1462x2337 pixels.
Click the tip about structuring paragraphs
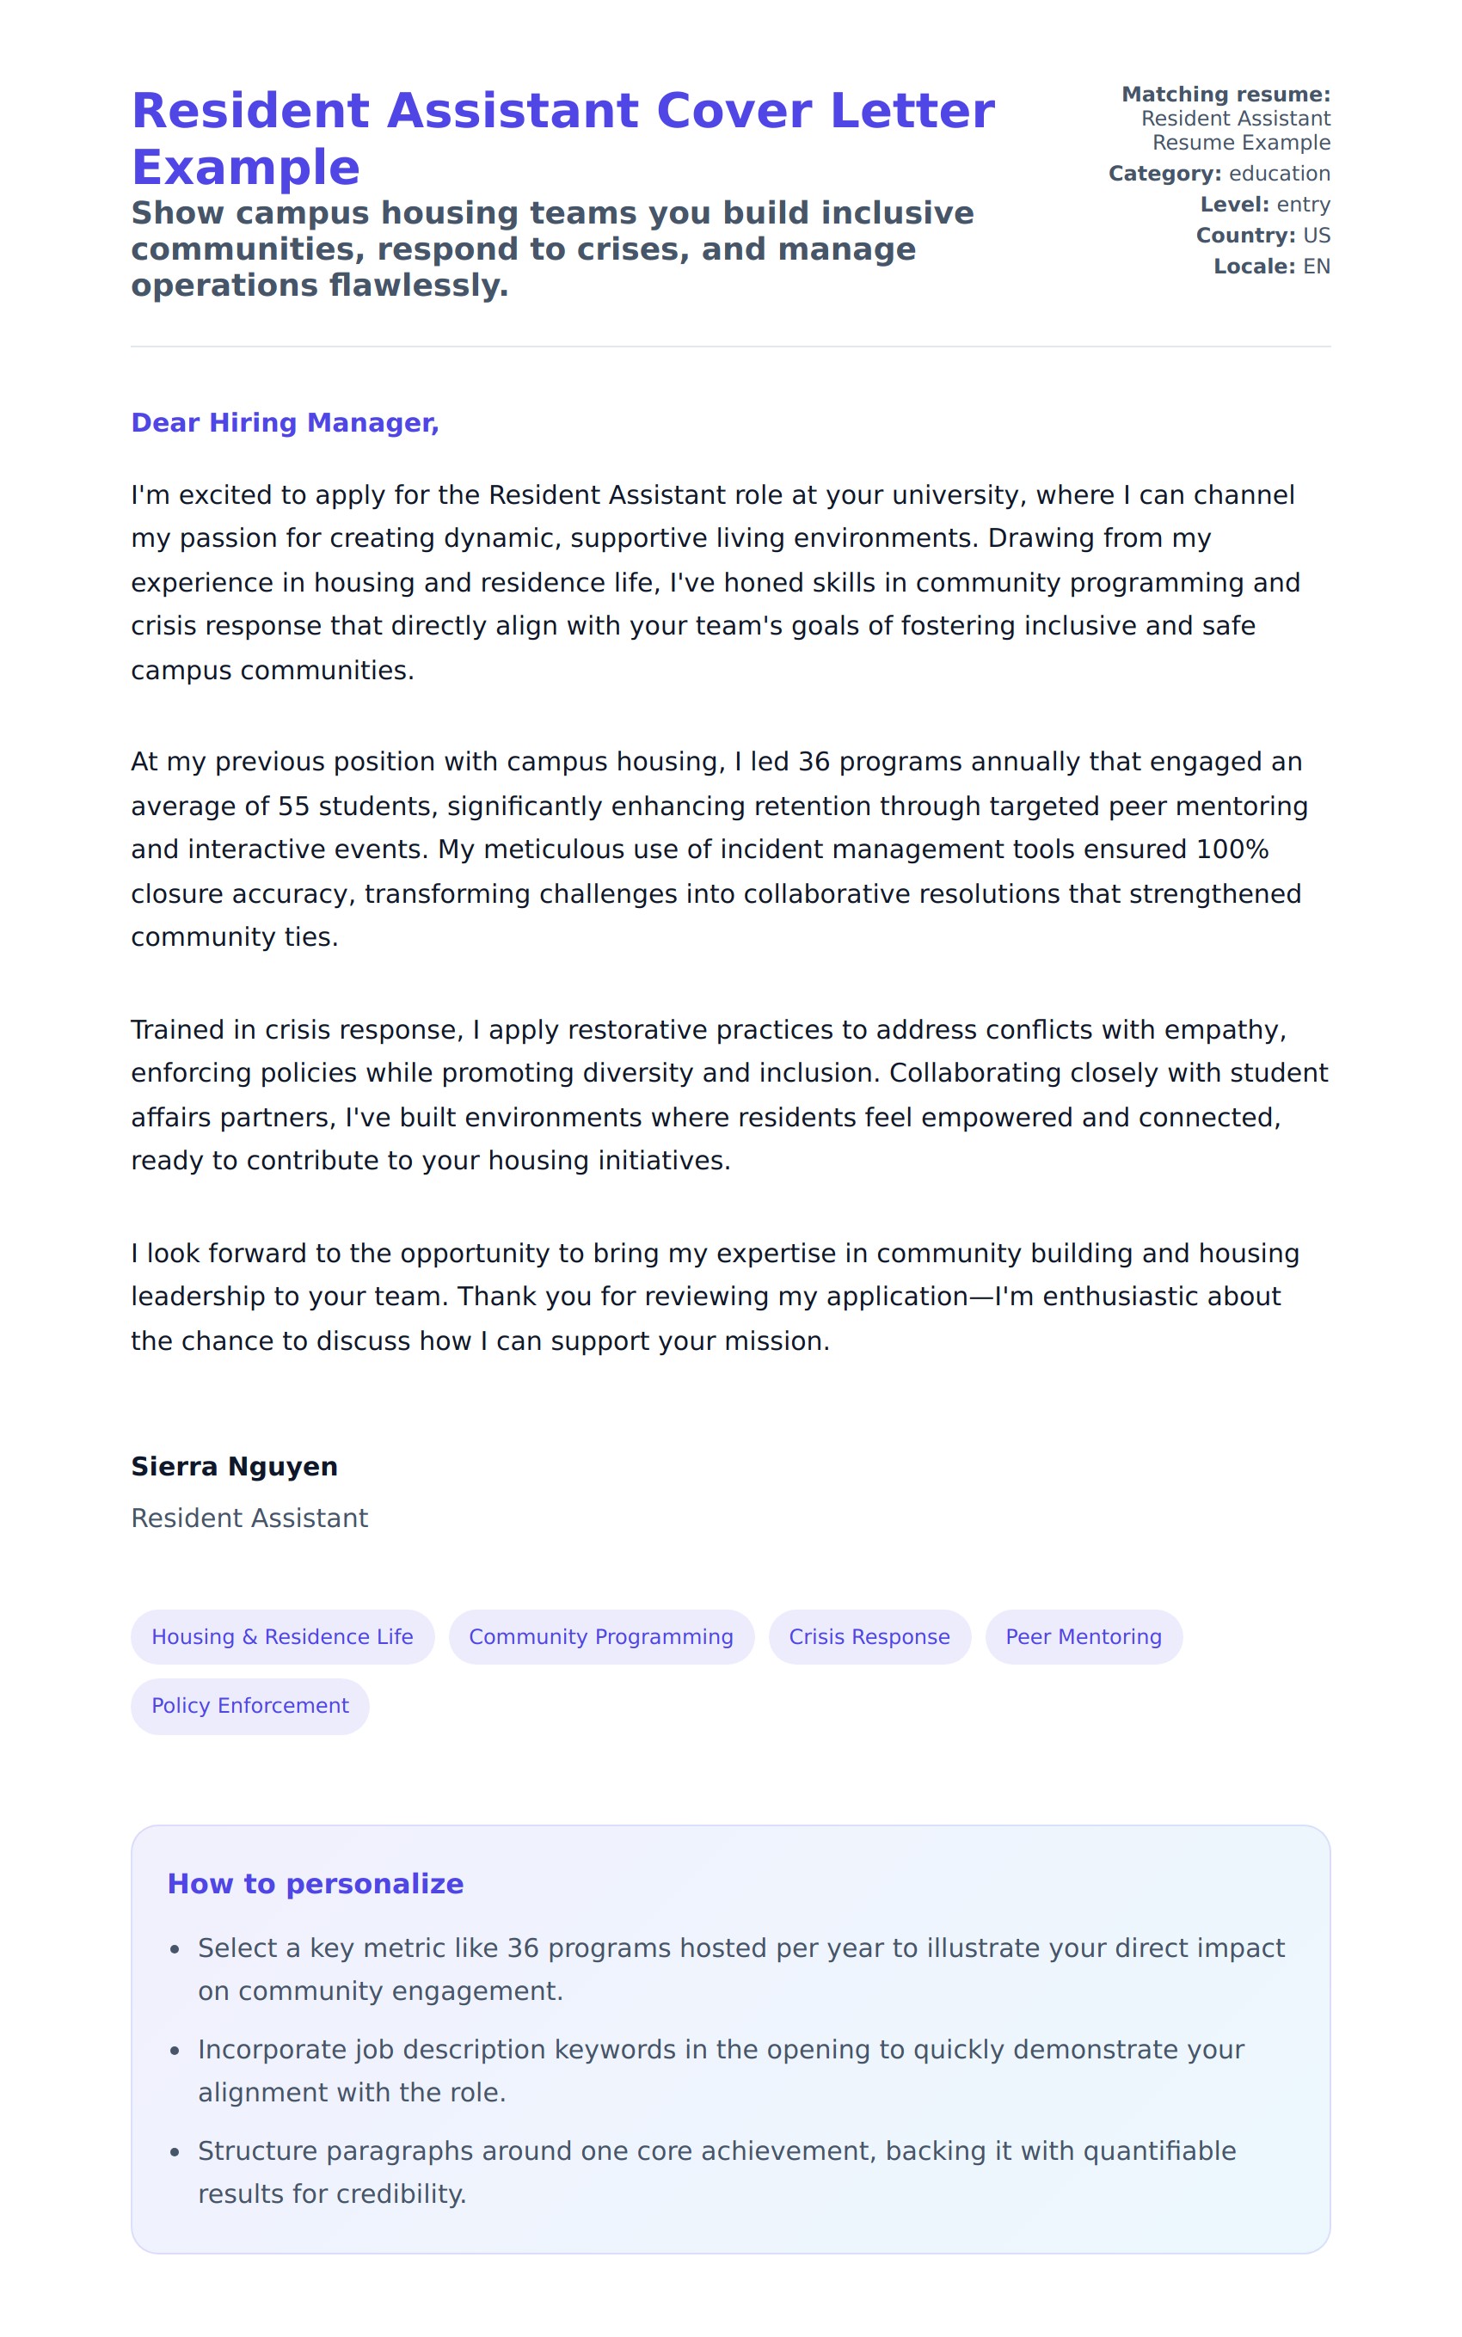click(x=716, y=2172)
